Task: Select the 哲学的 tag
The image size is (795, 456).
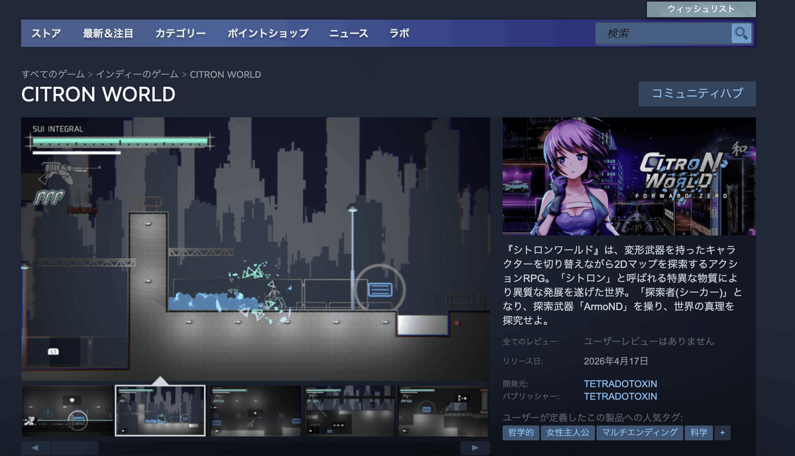Action: click(520, 433)
